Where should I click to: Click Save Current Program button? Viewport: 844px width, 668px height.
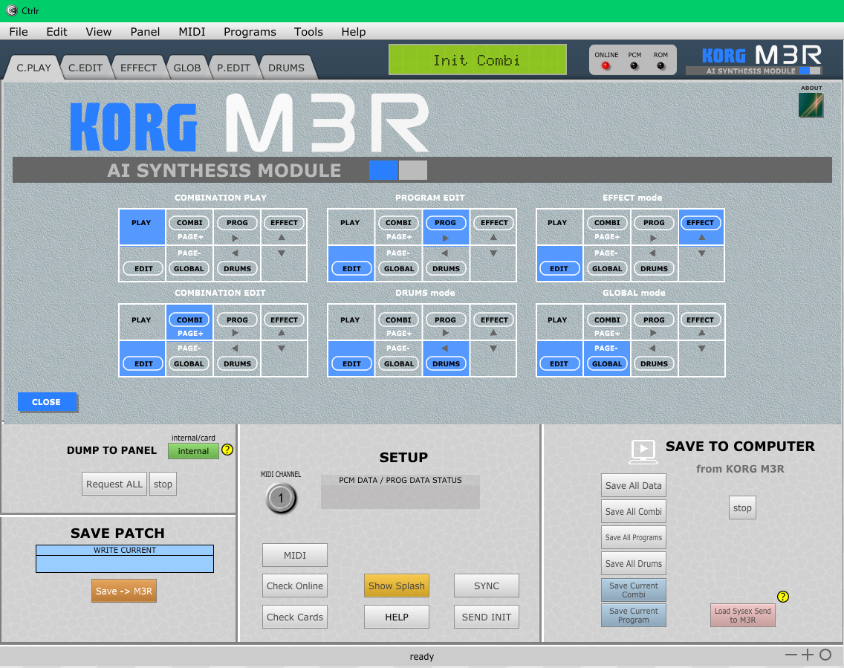click(634, 615)
